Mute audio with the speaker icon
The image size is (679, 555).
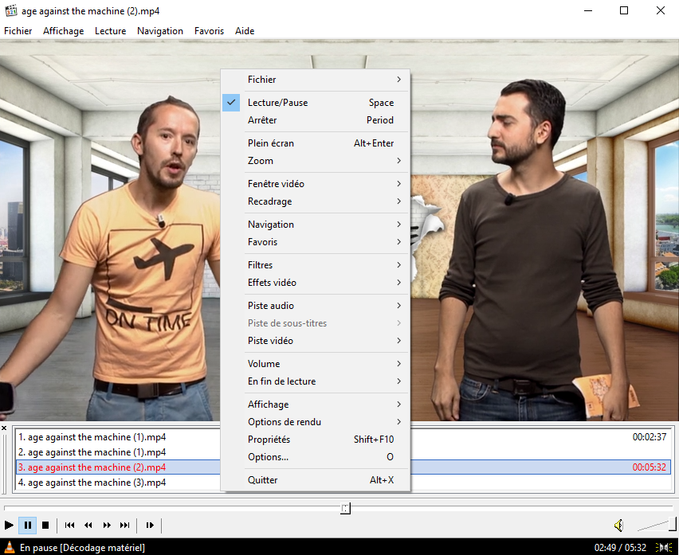pos(618,526)
